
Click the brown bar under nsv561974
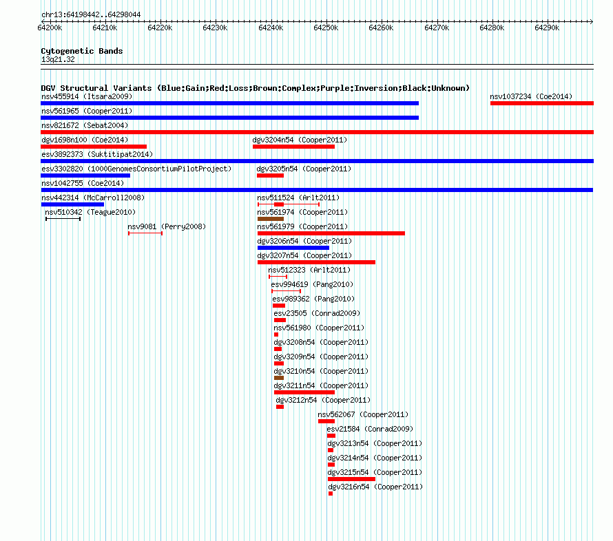(x=271, y=219)
